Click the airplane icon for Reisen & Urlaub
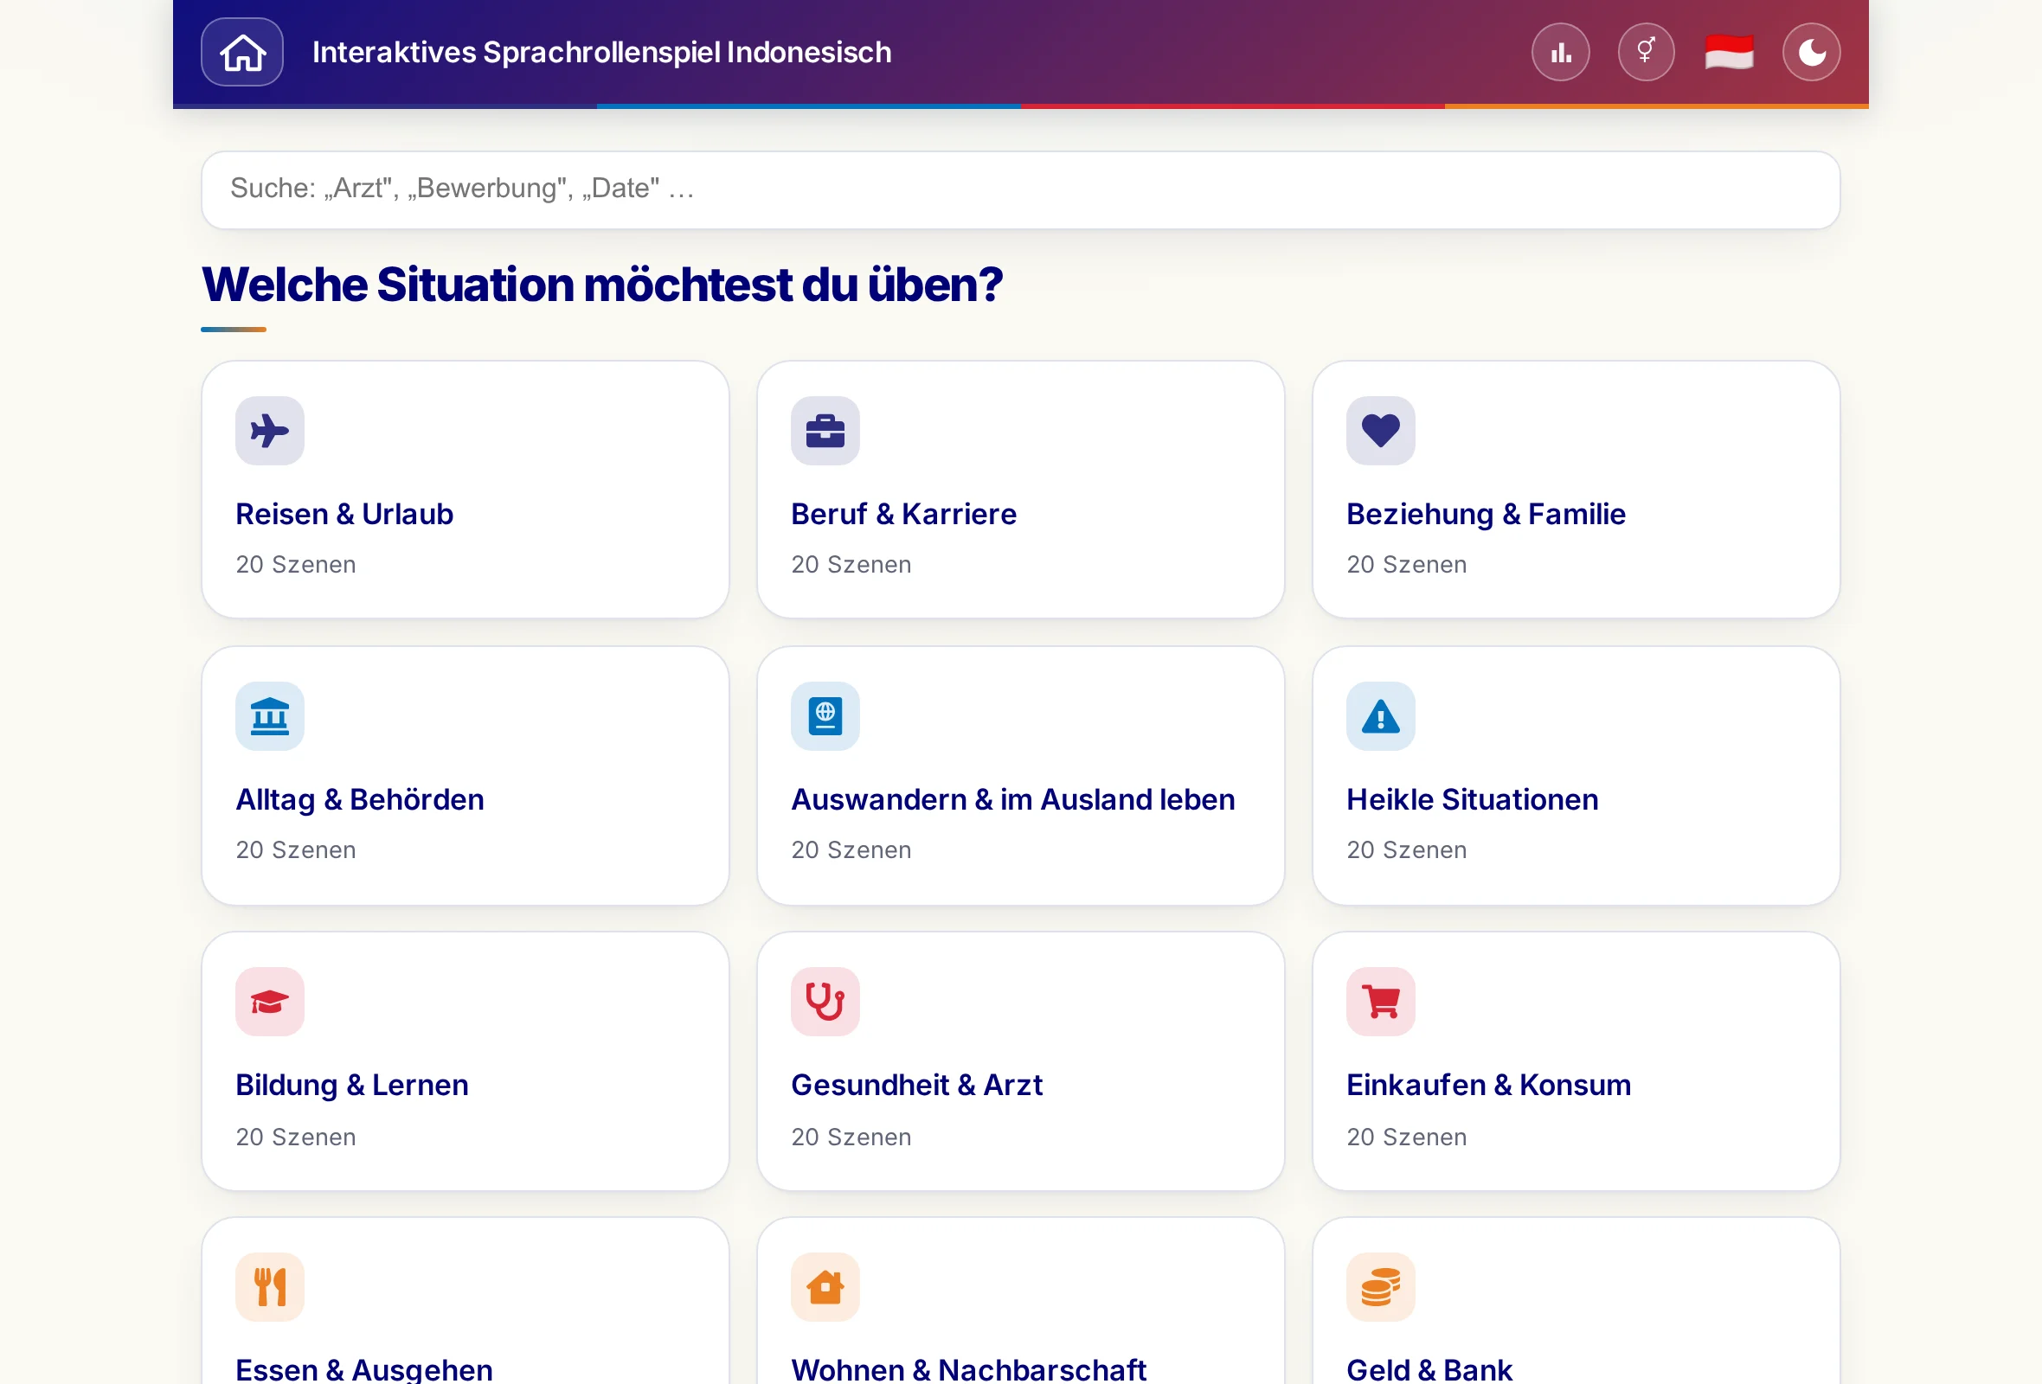Viewport: 2042px width, 1384px height. tap(270, 430)
